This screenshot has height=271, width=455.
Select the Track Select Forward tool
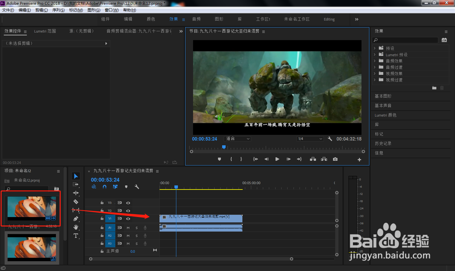[76, 184]
